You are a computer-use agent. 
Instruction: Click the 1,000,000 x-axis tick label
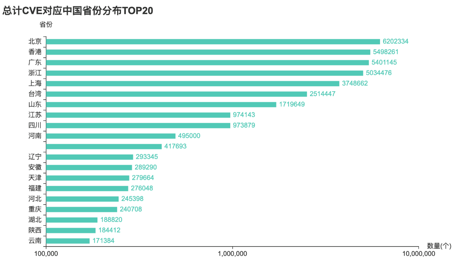[233, 254]
